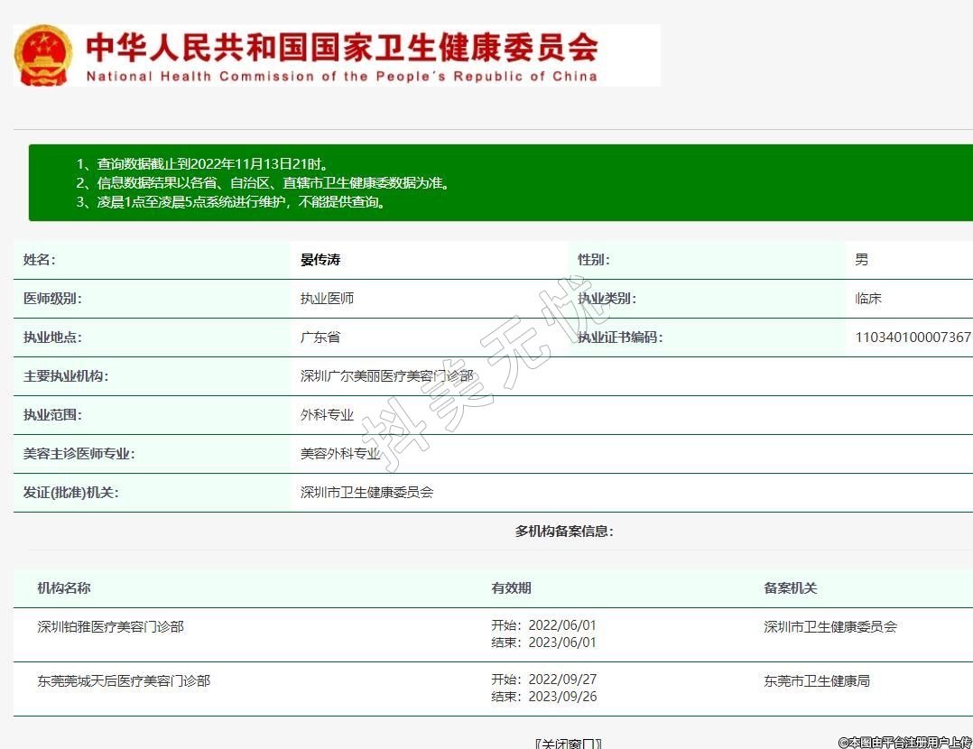This screenshot has width=973, height=749.
Task: Select the 东莞莞城天后医疗美容门诊部 row
Action: [124, 681]
